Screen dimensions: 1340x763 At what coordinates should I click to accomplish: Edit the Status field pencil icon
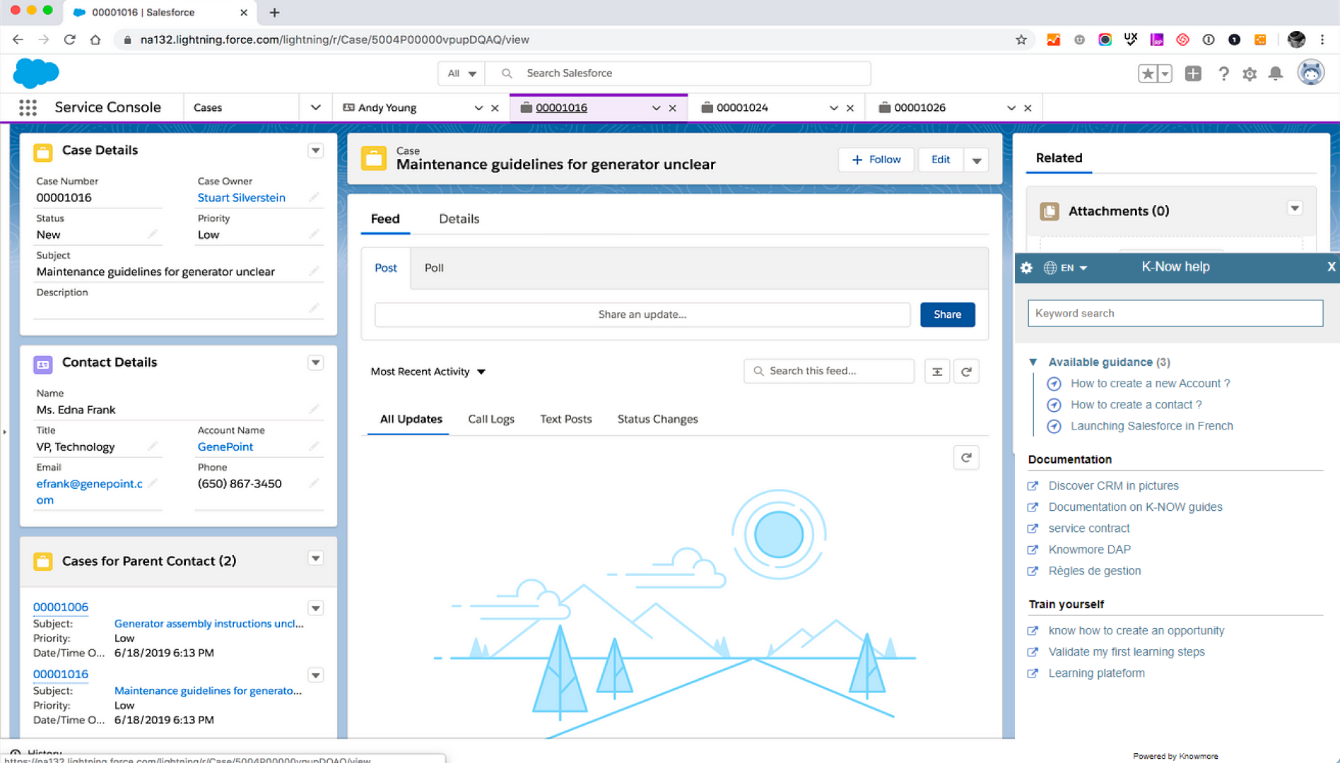pos(153,234)
